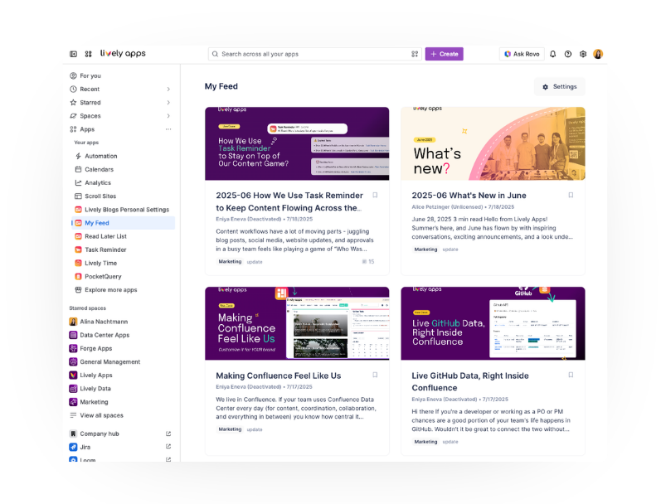Click the Lively Time app icon
Viewport: 666px width, 504px height.
pos(78,263)
